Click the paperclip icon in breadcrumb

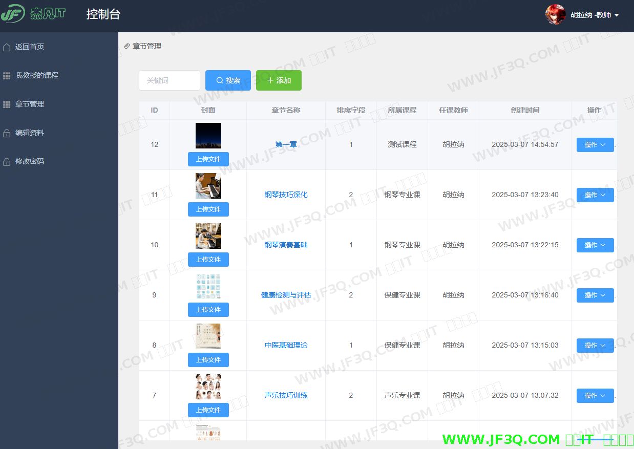[x=127, y=46]
